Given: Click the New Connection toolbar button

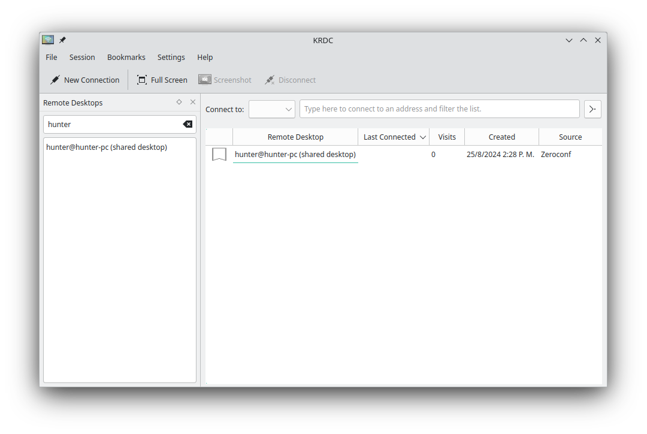Looking at the screenshot, I should 84,79.
